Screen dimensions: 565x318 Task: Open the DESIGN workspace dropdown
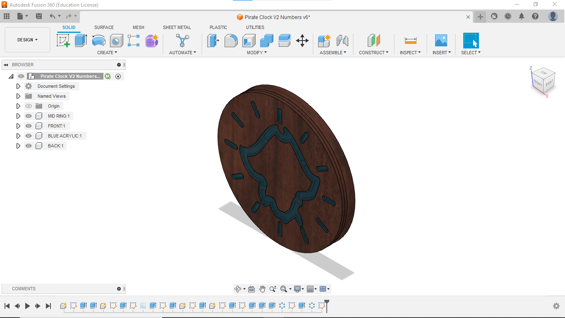click(x=27, y=40)
